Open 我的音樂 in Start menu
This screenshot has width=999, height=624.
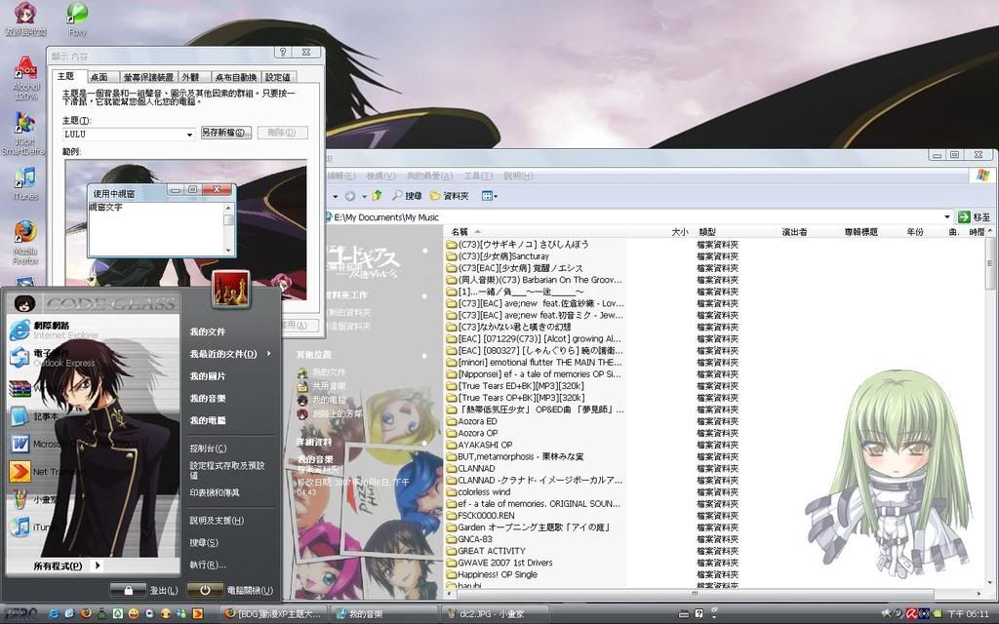pyautogui.click(x=208, y=399)
